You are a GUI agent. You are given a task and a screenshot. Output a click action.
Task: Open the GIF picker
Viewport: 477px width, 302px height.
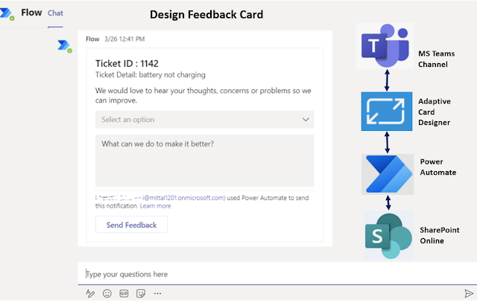pos(124,294)
